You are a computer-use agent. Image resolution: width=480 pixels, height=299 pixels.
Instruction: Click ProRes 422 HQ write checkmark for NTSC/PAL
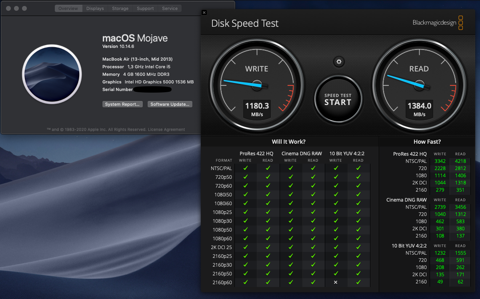[x=245, y=168]
